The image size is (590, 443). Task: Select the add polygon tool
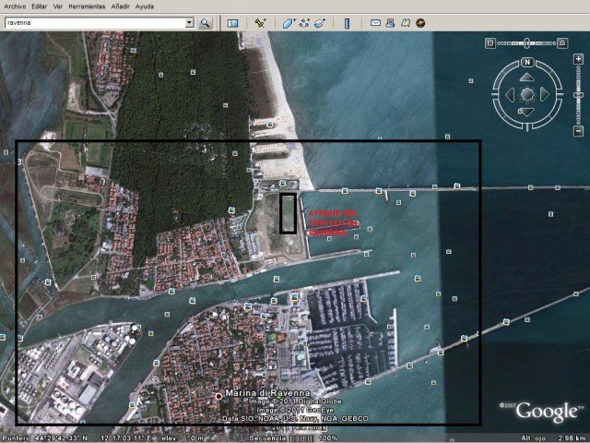click(289, 22)
